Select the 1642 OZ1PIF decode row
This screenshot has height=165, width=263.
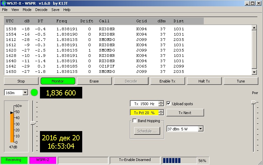click(95, 66)
